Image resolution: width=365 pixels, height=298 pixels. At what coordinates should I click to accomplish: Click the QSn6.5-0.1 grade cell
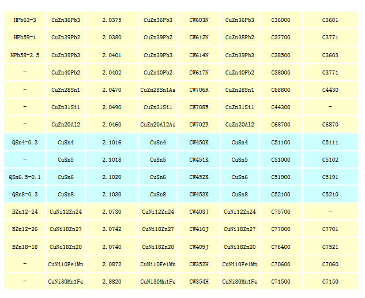click(x=25, y=177)
